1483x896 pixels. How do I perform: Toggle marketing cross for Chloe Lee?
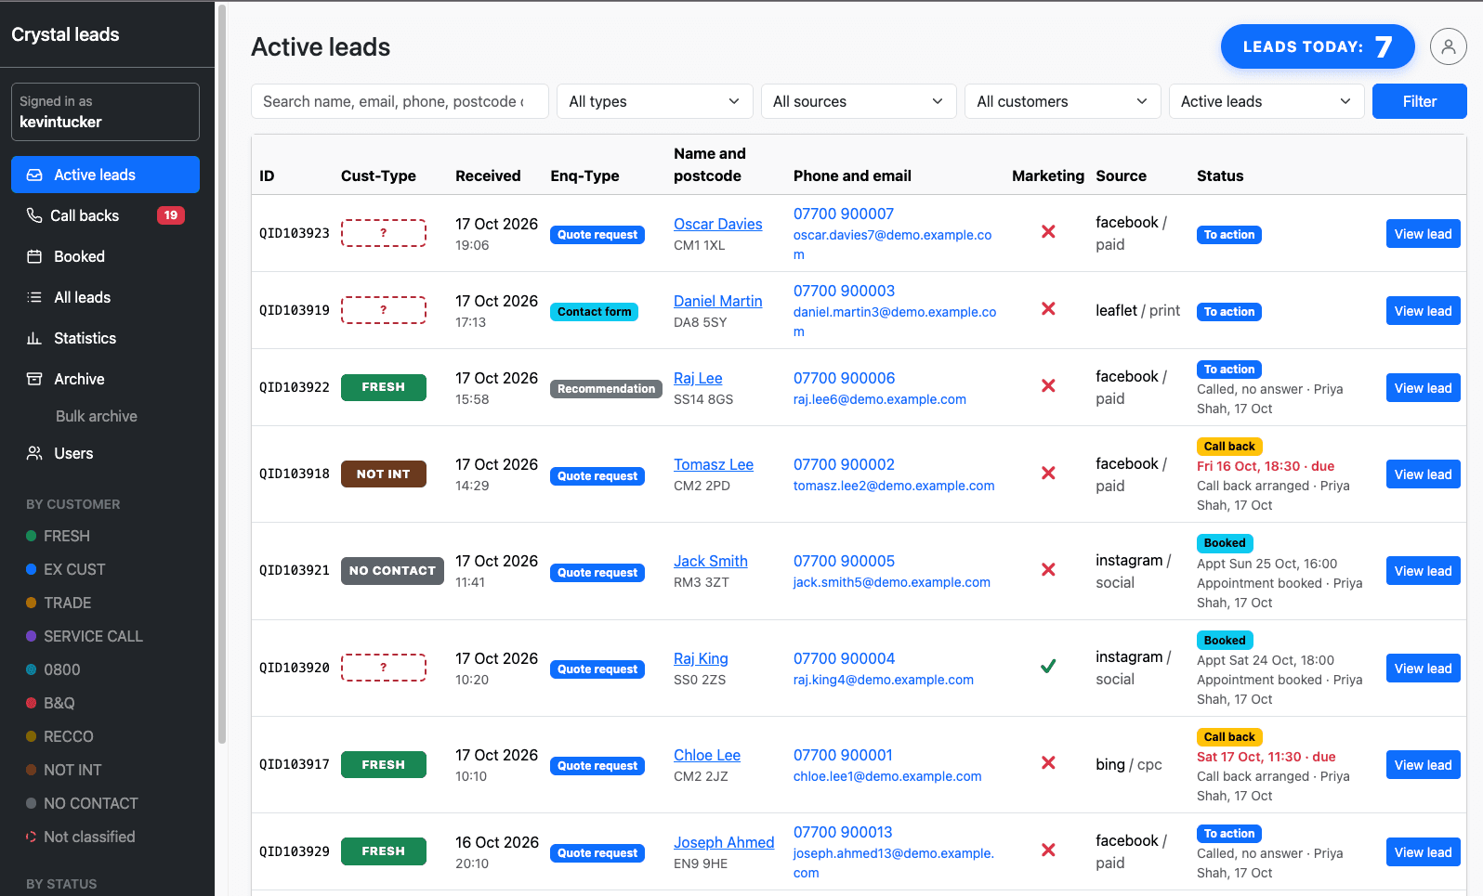pos(1048,762)
